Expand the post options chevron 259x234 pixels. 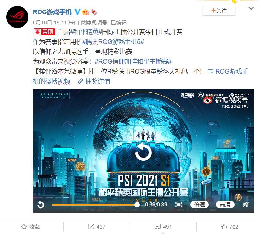(x=251, y=8)
